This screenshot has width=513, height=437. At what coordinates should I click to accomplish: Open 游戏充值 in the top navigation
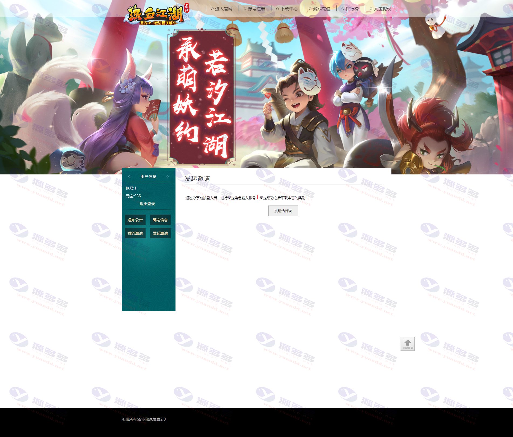pyautogui.click(x=321, y=9)
